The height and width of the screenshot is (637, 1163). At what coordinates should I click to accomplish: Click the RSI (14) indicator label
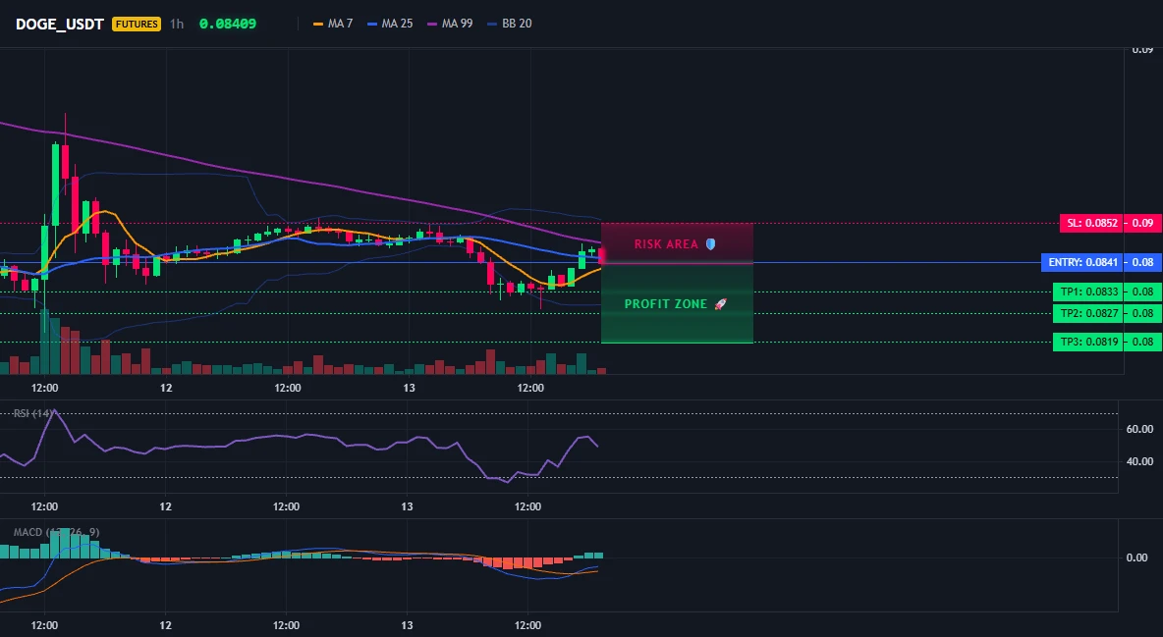[x=34, y=413]
